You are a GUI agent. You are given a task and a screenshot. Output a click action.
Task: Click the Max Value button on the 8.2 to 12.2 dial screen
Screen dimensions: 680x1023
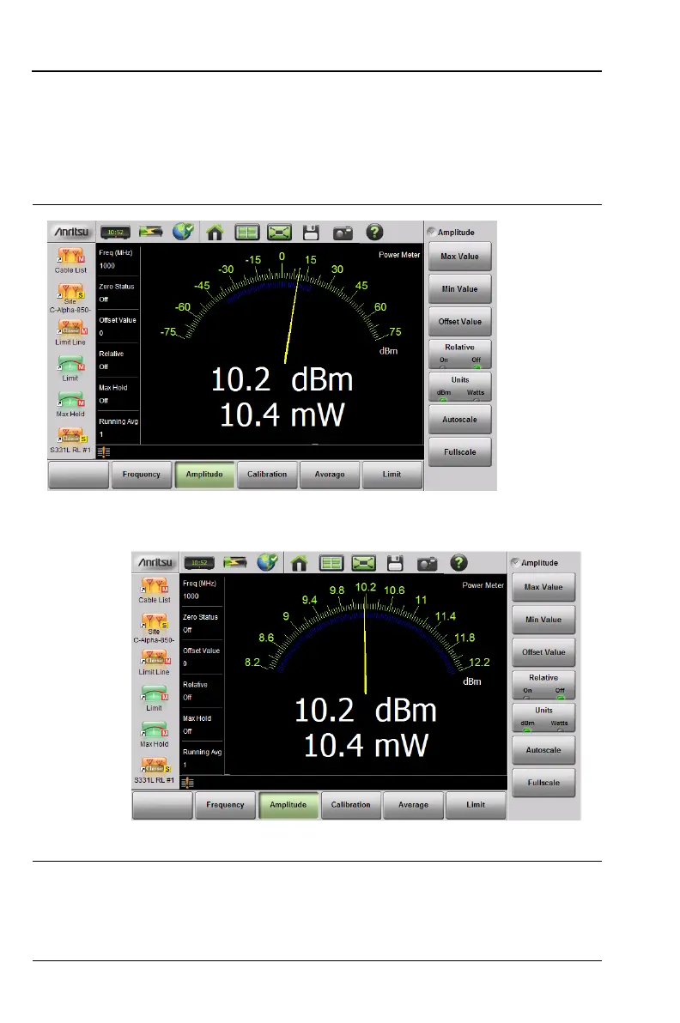(543, 587)
